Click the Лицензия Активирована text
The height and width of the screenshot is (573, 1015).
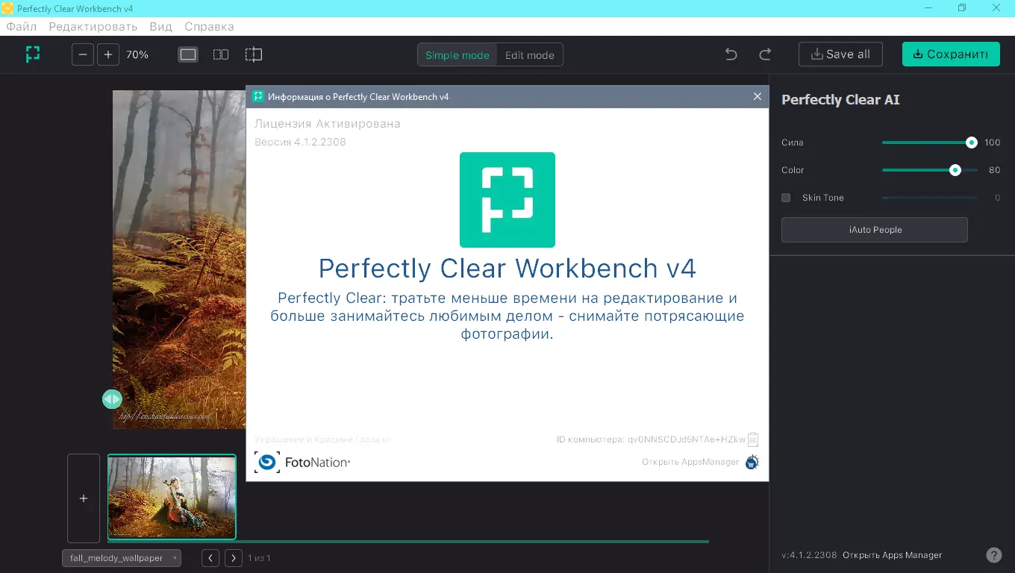tap(328, 124)
